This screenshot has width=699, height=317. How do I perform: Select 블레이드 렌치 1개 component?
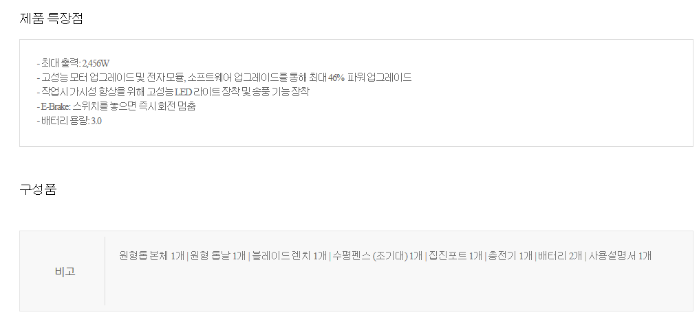(x=289, y=256)
